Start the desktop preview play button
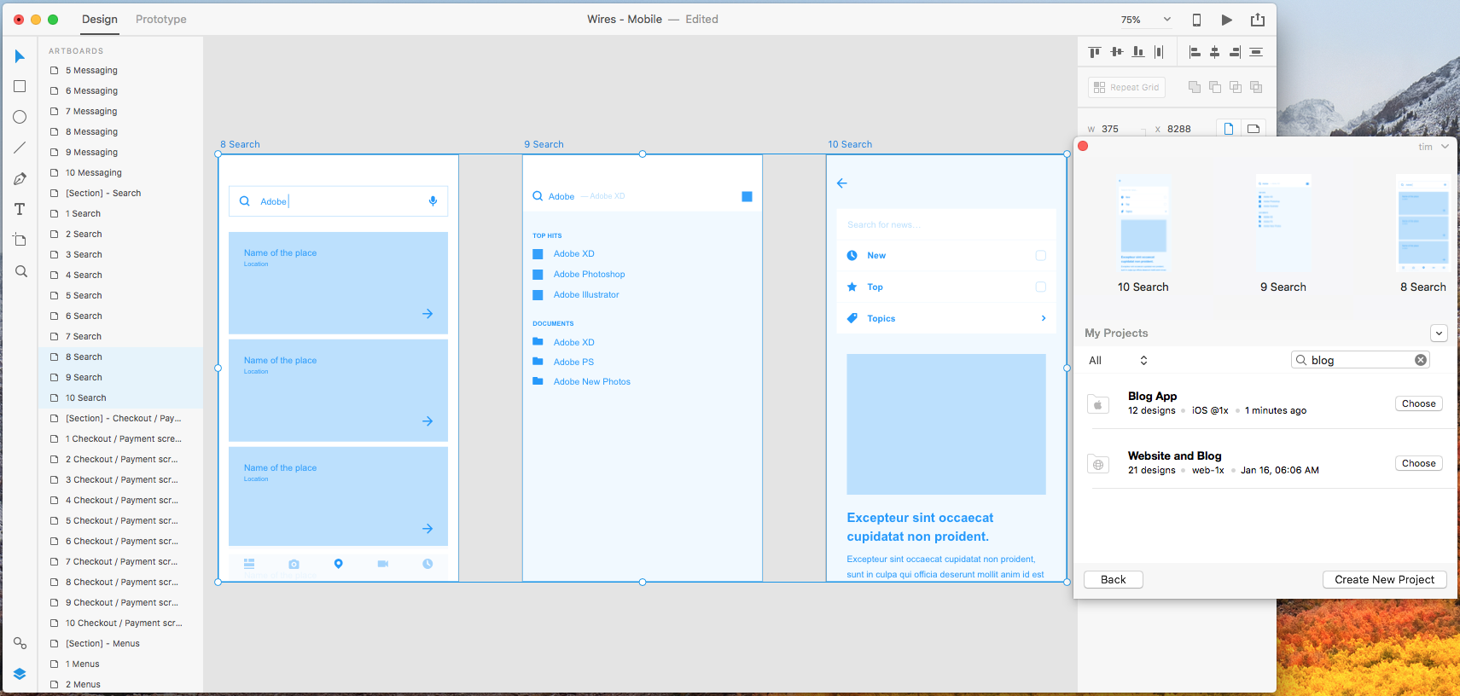This screenshot has width=1460, height=696. pos(1226,20)
